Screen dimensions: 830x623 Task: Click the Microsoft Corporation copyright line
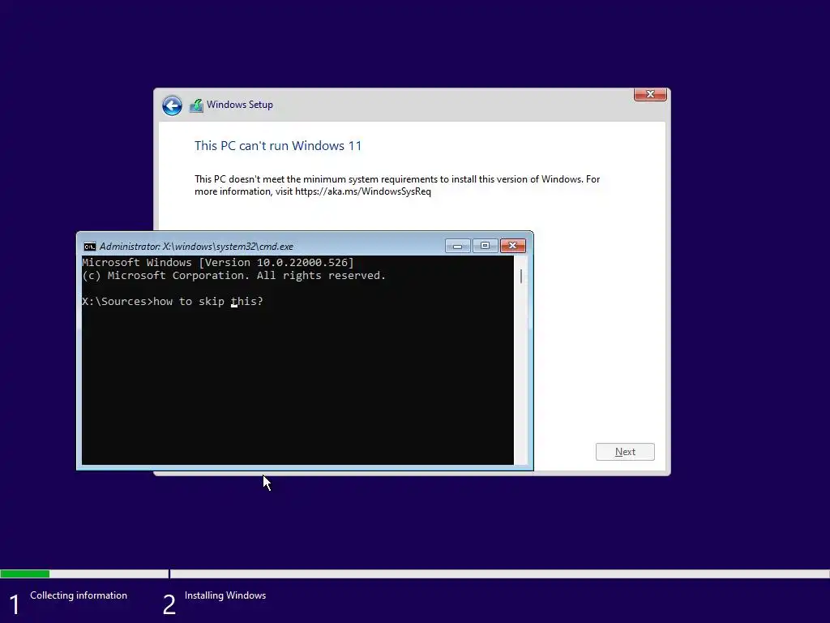click(234, 276)
